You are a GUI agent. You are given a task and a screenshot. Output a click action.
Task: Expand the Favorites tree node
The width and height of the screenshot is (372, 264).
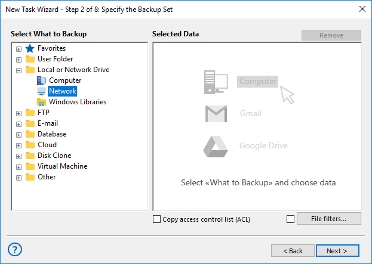(x=19, y=49)
